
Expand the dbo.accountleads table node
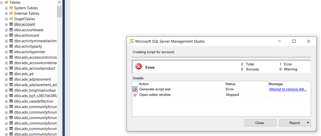6,30
